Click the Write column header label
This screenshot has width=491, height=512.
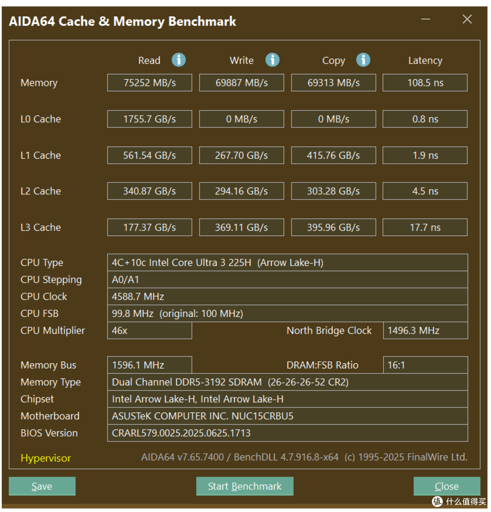tap(241, 60)
